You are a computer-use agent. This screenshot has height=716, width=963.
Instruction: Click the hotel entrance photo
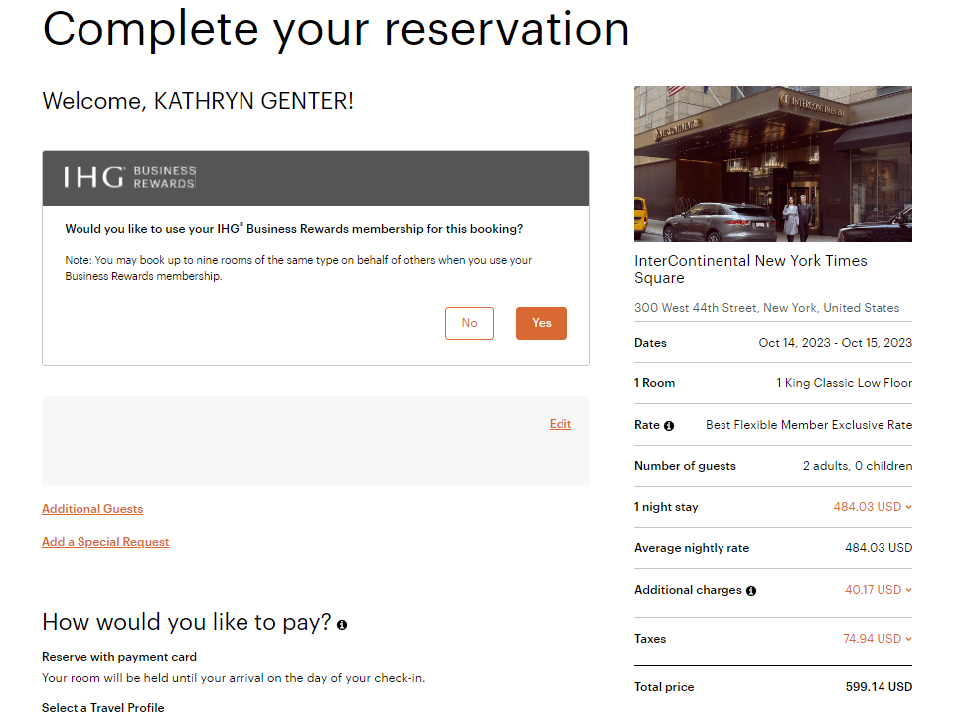pos(772,164)
